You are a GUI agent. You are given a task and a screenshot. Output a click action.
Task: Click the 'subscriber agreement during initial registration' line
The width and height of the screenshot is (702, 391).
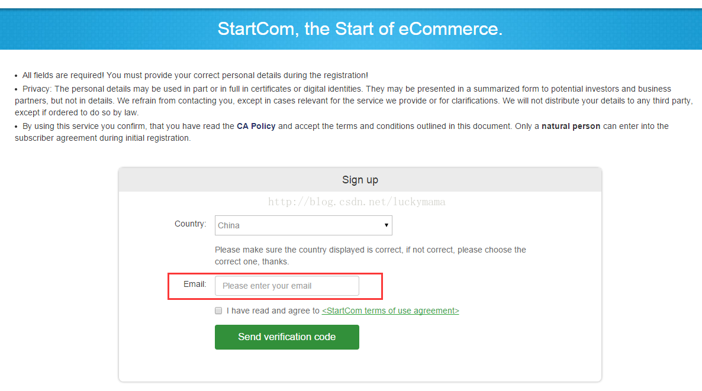(x=103, y=138)
